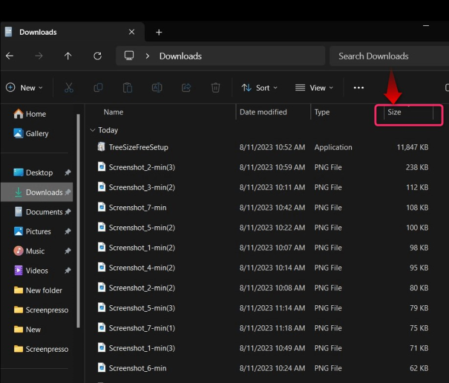Expand the New item dropdown
Screen dimensions: 449x383
25,88
